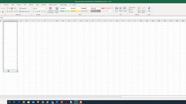This screenshot has height=104, width=186.
Task: Click the horizontal scrollbar left arrow
Action: point(120,97)
